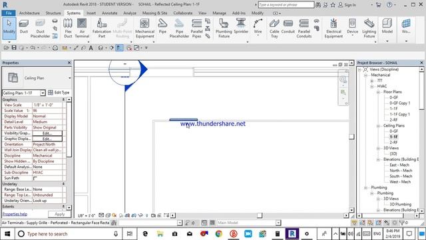The height and width of the screenshot is (240, 426).
Task: Open the Ceiling Plan: 1-1F instance dropdown
Action: (x=43, y=93)
